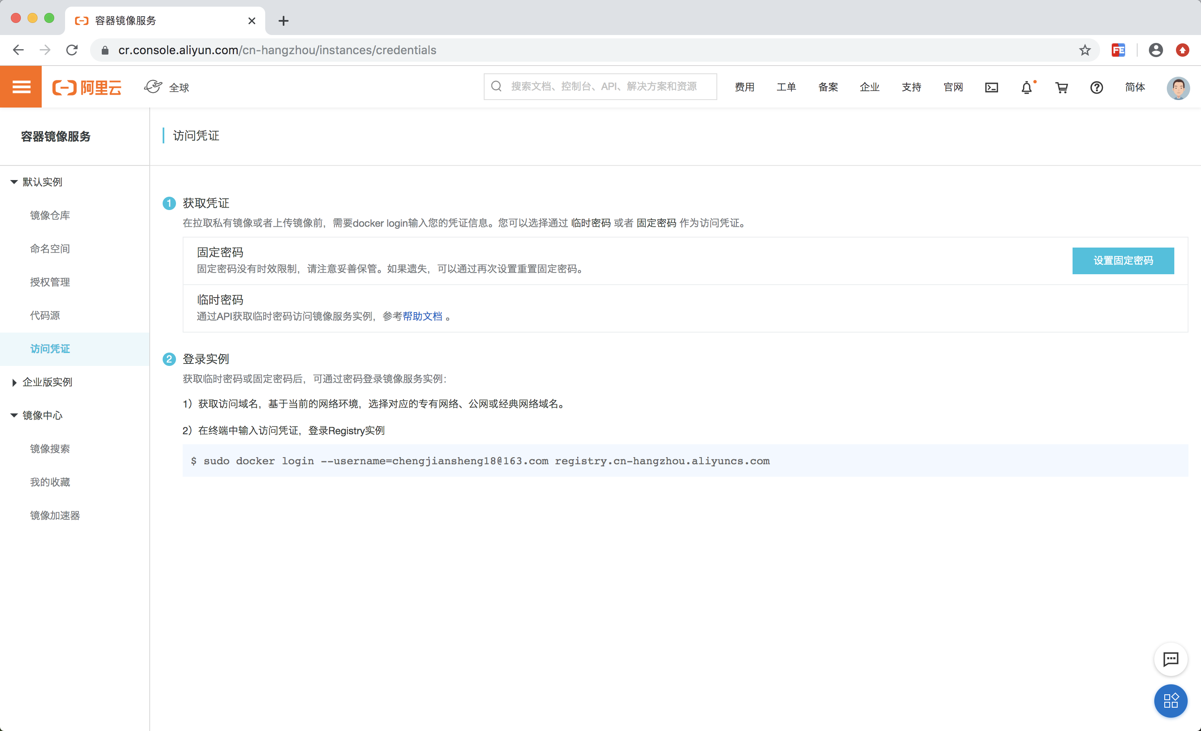Open the shopping cart icon

pyautogui.click(x=1062, y=88)
